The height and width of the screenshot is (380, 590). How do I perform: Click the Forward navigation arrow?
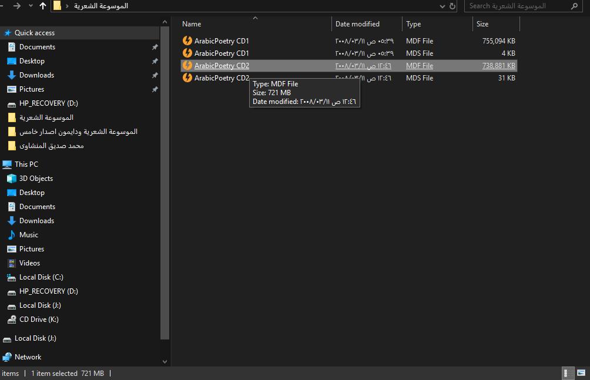pyautogui.click(x=17, y=6)
